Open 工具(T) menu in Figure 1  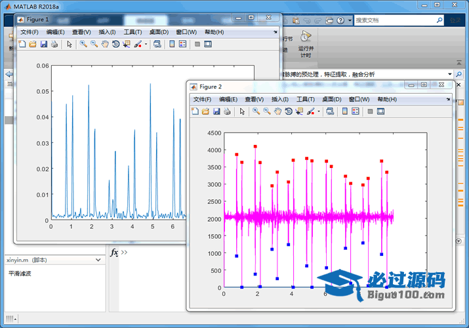pyautogui.click(x=133, y=32)
